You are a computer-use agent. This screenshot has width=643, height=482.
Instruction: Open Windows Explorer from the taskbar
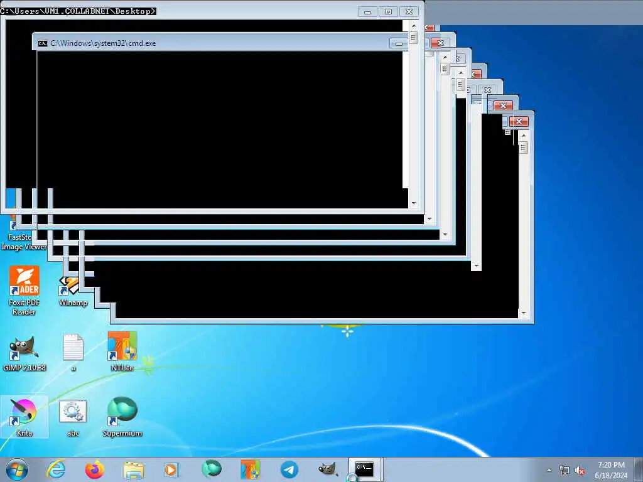click(134, 470)
